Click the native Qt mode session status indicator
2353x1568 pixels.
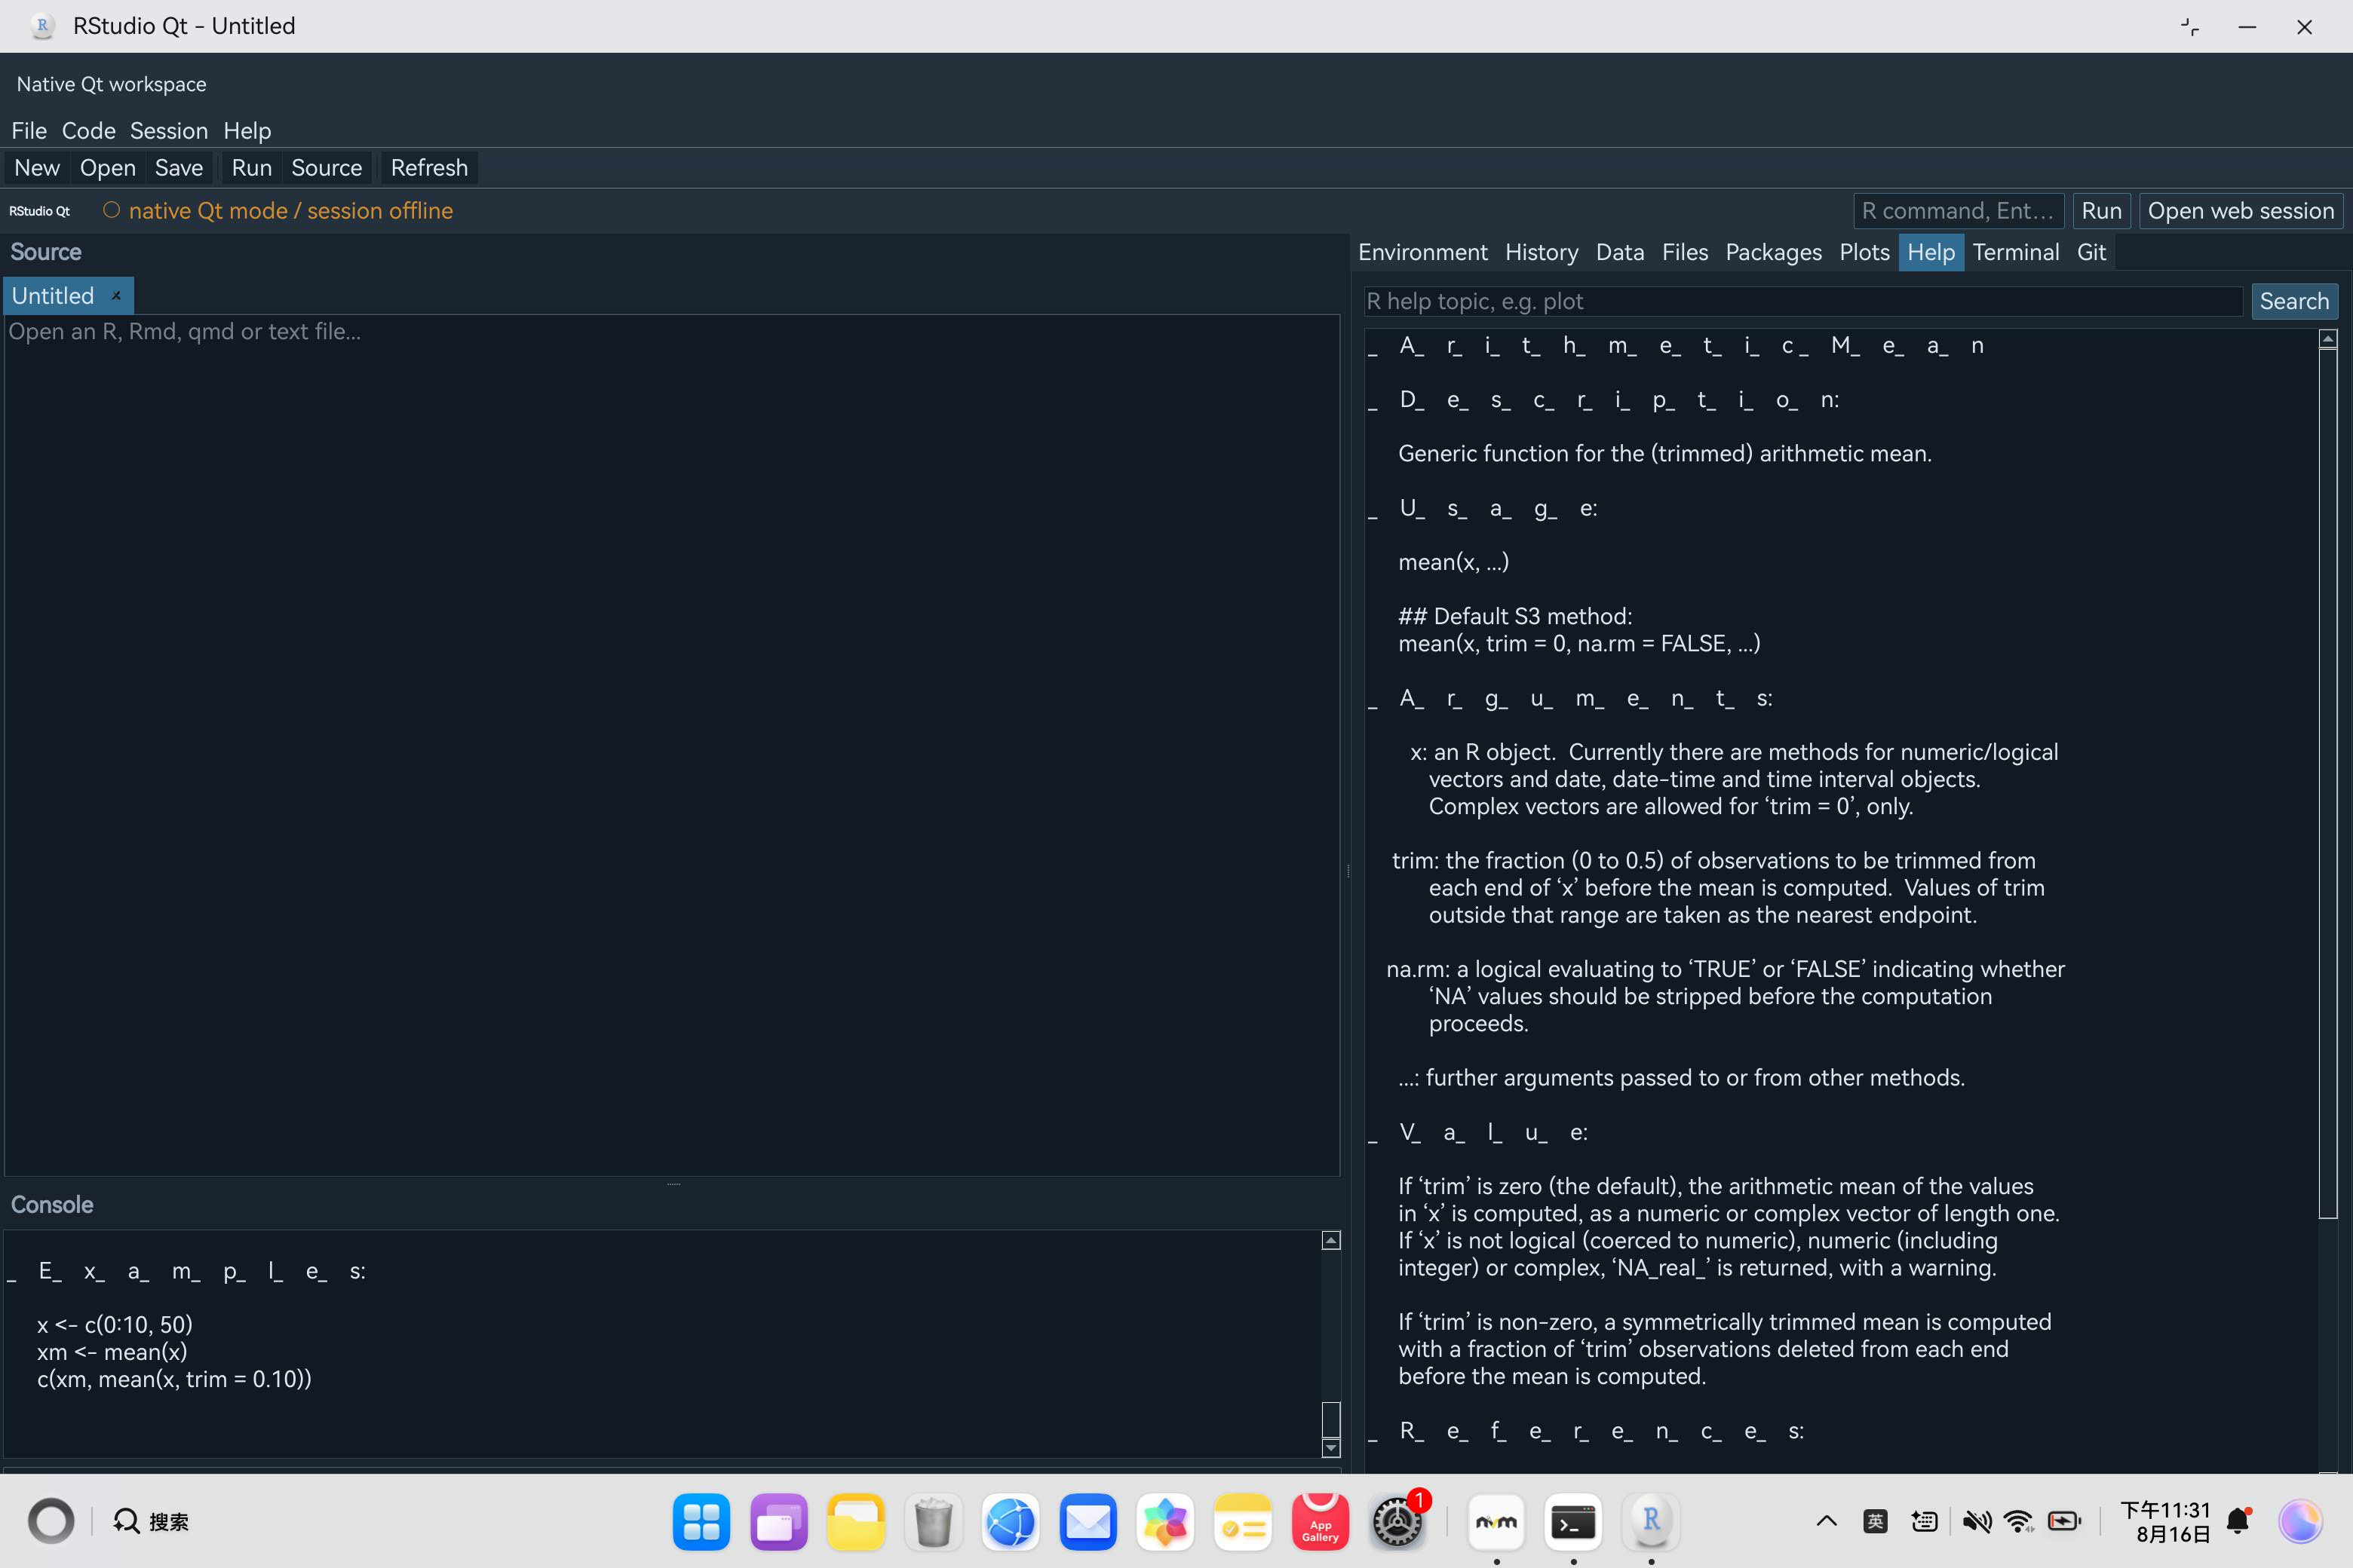pos(278,211)
